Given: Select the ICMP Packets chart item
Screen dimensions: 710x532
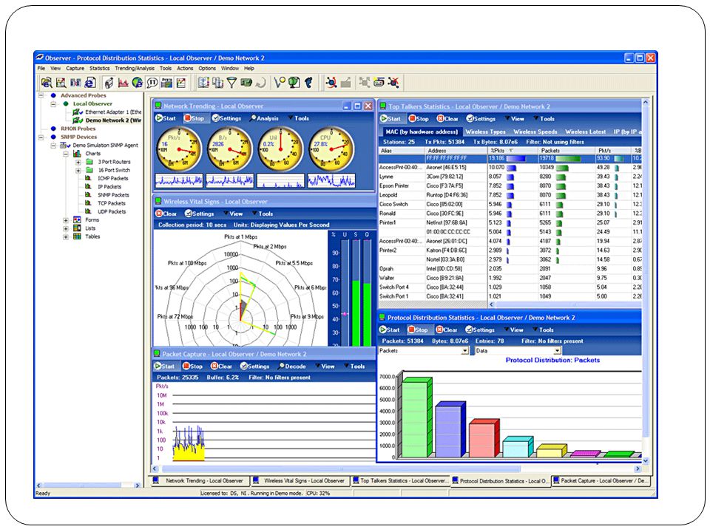Looking at the screenshot, I should pyautogui.click(x=112, y=178).
